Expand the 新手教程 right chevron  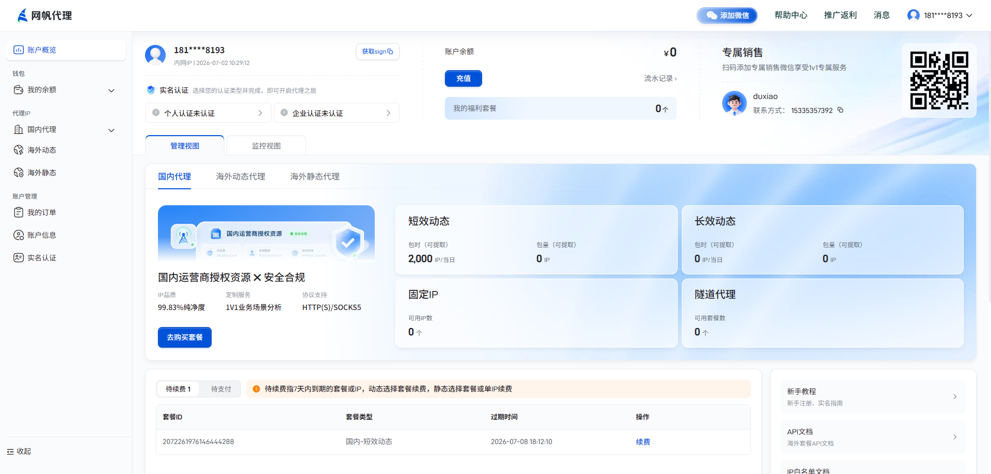(x=955, y=397)
